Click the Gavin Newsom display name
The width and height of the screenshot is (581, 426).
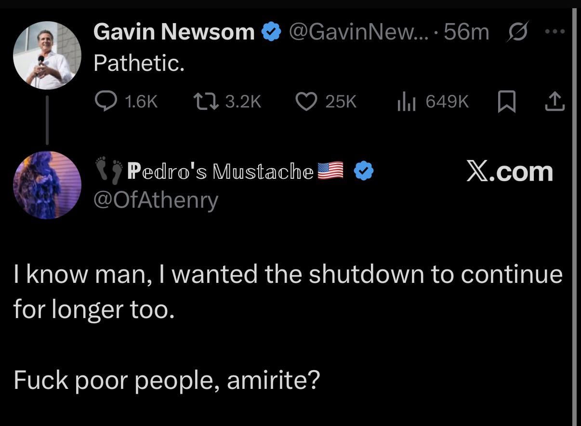(174, 32)
